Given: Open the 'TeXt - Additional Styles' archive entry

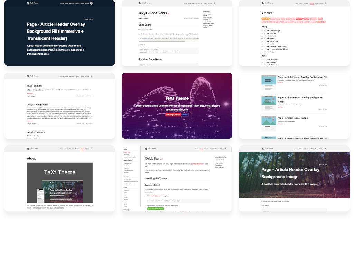Looking at the screenshot, I should pos(273,30).
